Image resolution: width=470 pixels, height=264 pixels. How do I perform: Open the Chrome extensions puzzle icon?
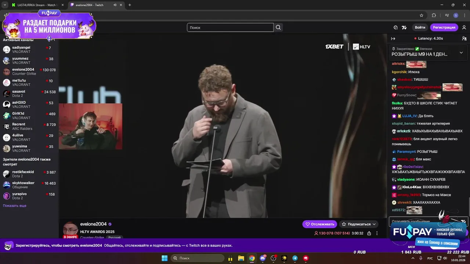pos(434,15)
